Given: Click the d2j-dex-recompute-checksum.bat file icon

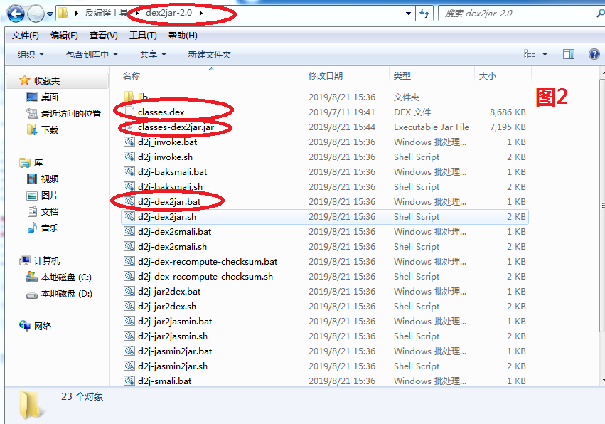Looking at the screenshot, I should pyautogui.click(x=129, y=261).
